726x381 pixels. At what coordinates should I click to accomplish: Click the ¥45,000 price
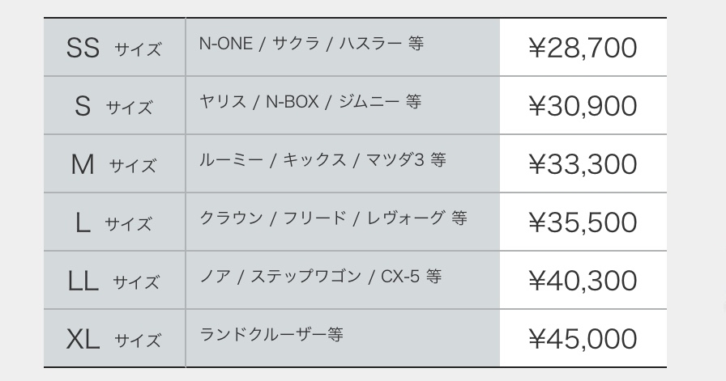click(x=583, y=339)
